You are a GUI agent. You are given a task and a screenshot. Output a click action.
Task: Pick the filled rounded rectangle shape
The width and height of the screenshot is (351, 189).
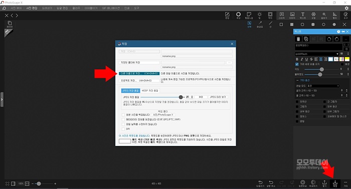pos(313,25)
